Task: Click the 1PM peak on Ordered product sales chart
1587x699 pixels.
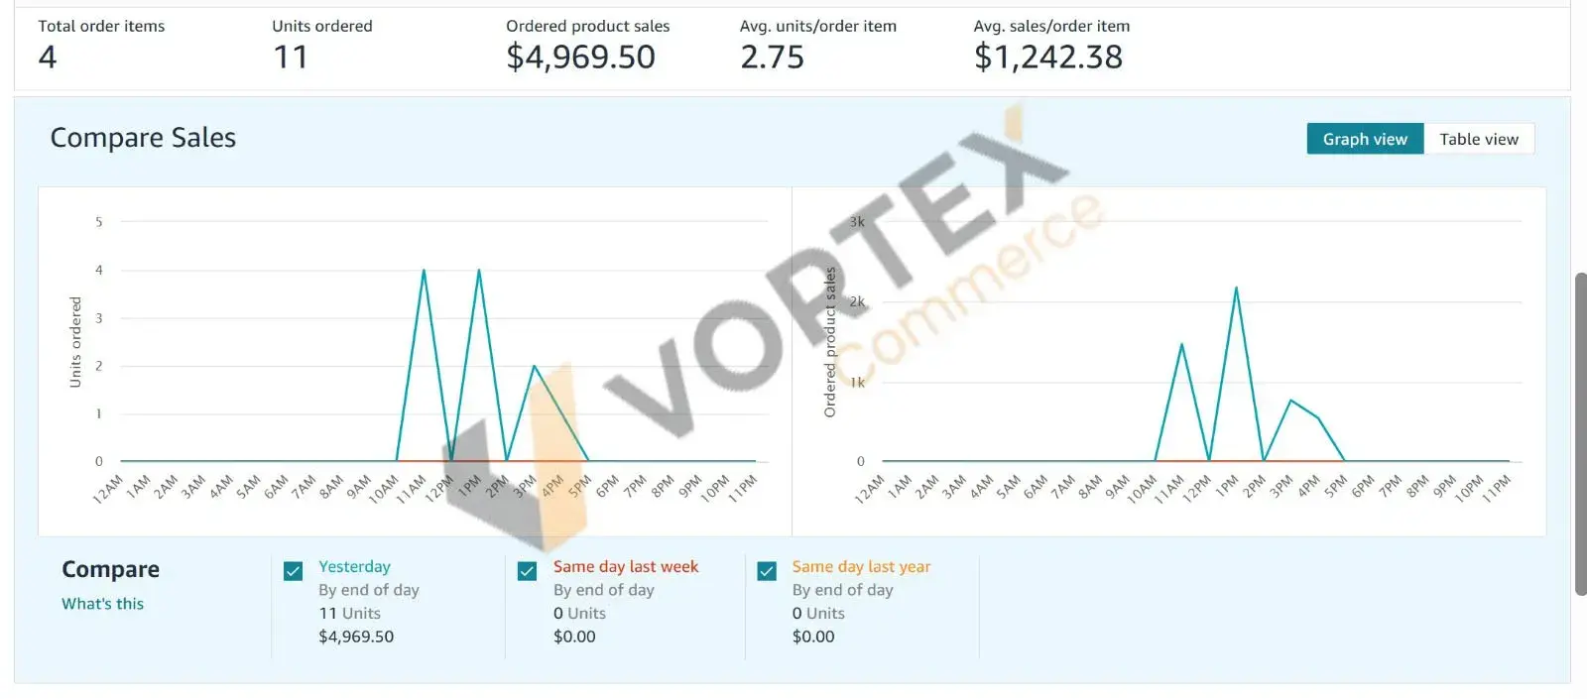Action: pos(1236,288)
